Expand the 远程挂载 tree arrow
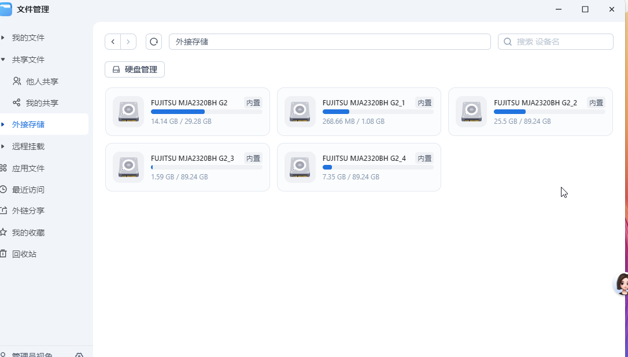The height and width of the screenshot is (357, 628). 3,146
